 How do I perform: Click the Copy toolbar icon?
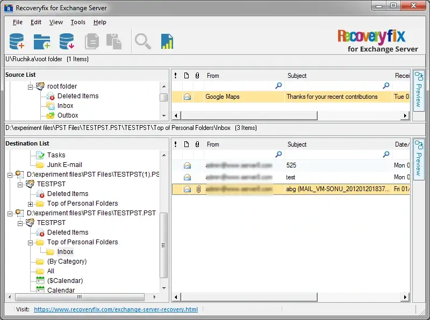[92, 41]
